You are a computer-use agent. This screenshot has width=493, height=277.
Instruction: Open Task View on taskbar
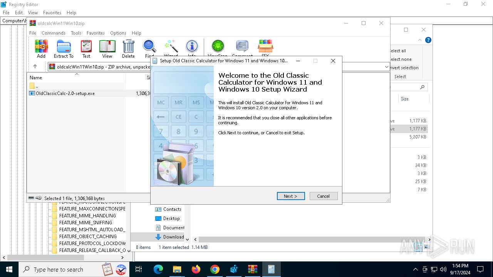click(x=139, y=269)
